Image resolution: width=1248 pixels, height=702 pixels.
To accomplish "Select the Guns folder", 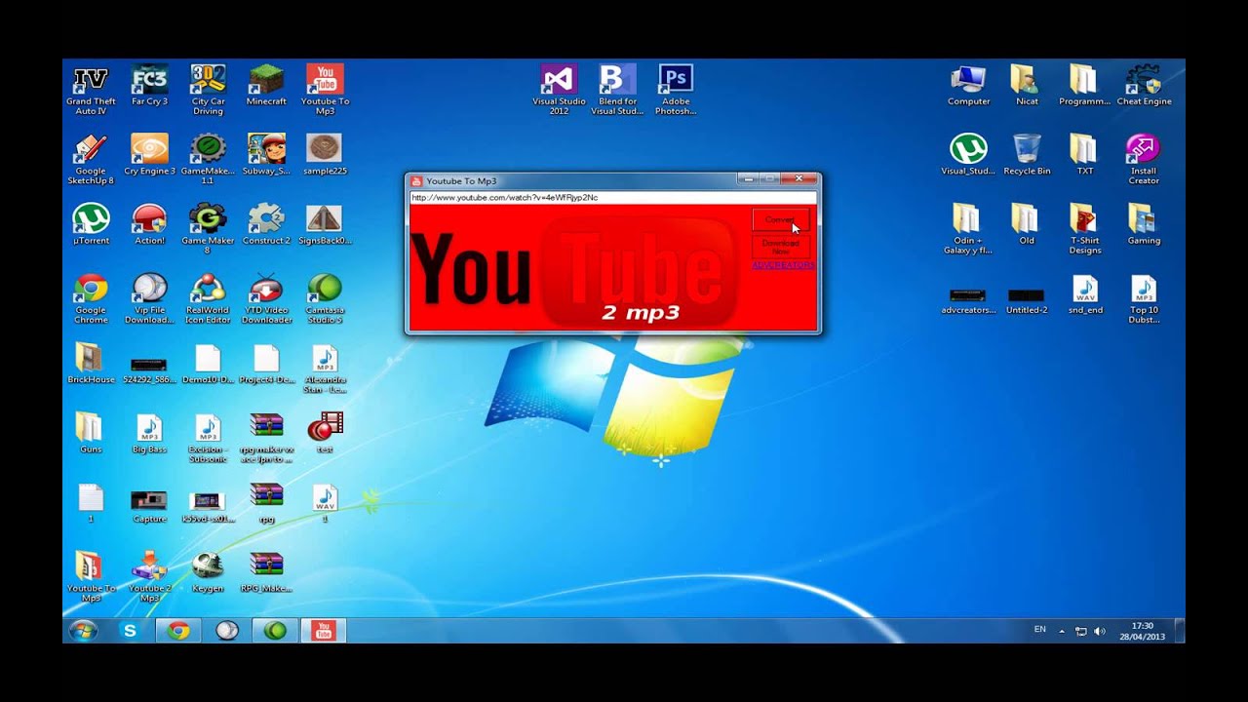I will pos(91,432).
